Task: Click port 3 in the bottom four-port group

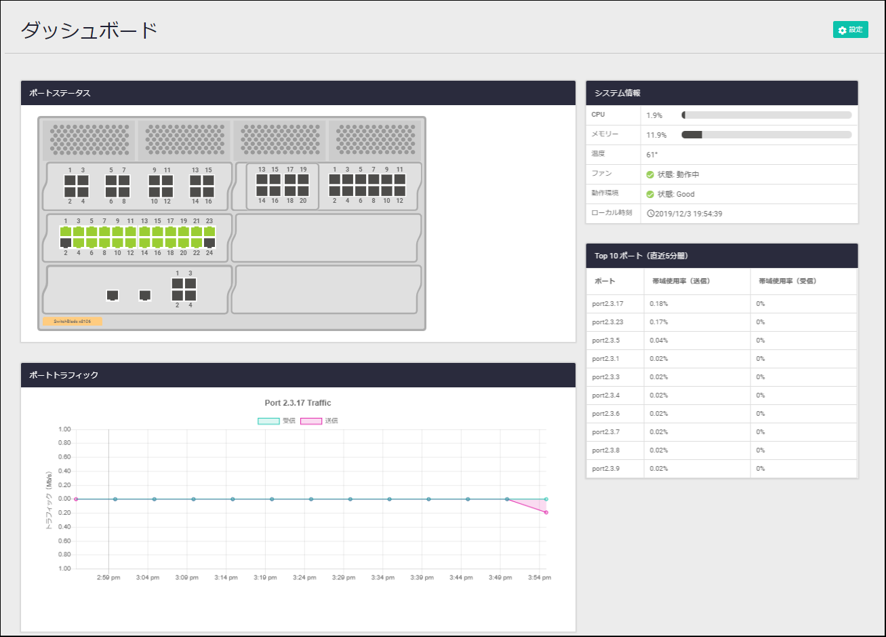Action: [x=190, y=284]
